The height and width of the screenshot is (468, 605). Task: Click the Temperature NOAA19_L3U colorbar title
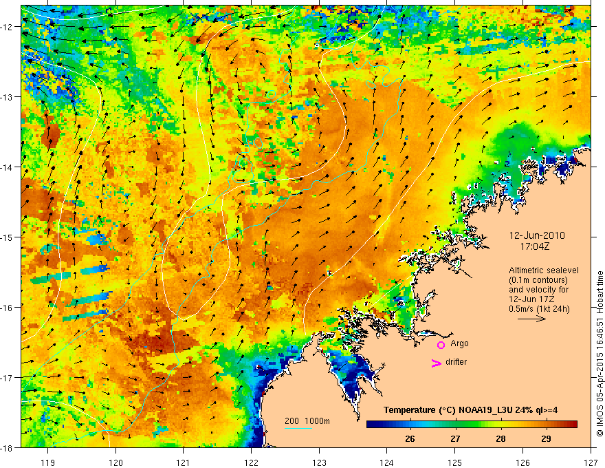coord(470,410)
